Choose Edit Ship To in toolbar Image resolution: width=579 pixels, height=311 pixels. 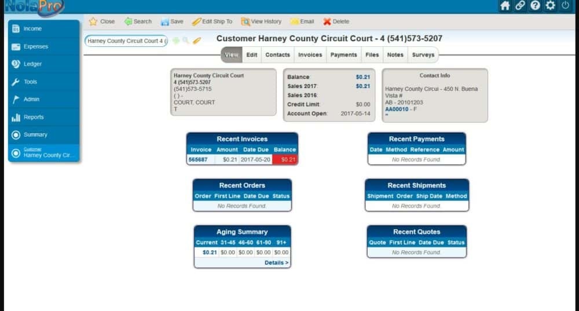click(212, 21)
